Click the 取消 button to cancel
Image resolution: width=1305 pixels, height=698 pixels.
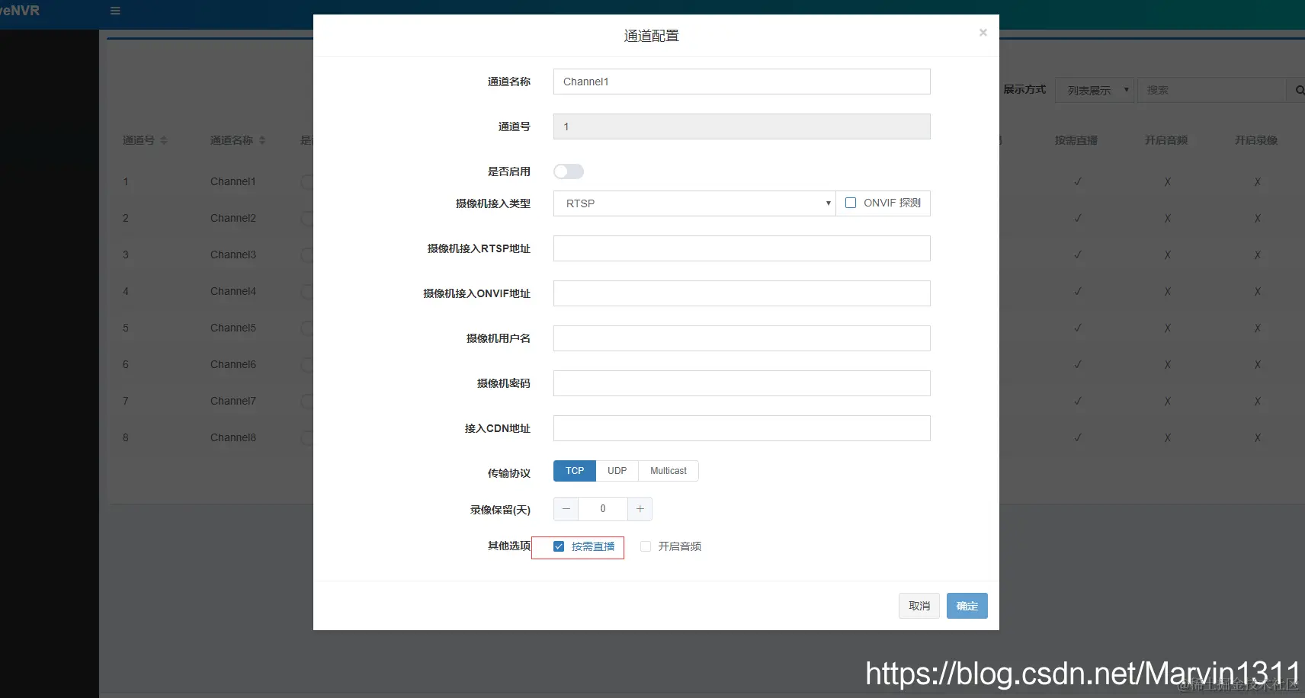tap(919, 606)
